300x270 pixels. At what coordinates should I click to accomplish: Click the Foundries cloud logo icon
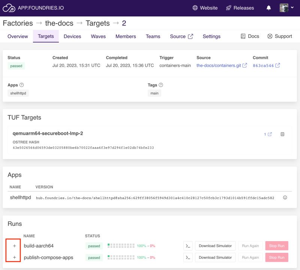pyautogui.click(x=9, y=8)
